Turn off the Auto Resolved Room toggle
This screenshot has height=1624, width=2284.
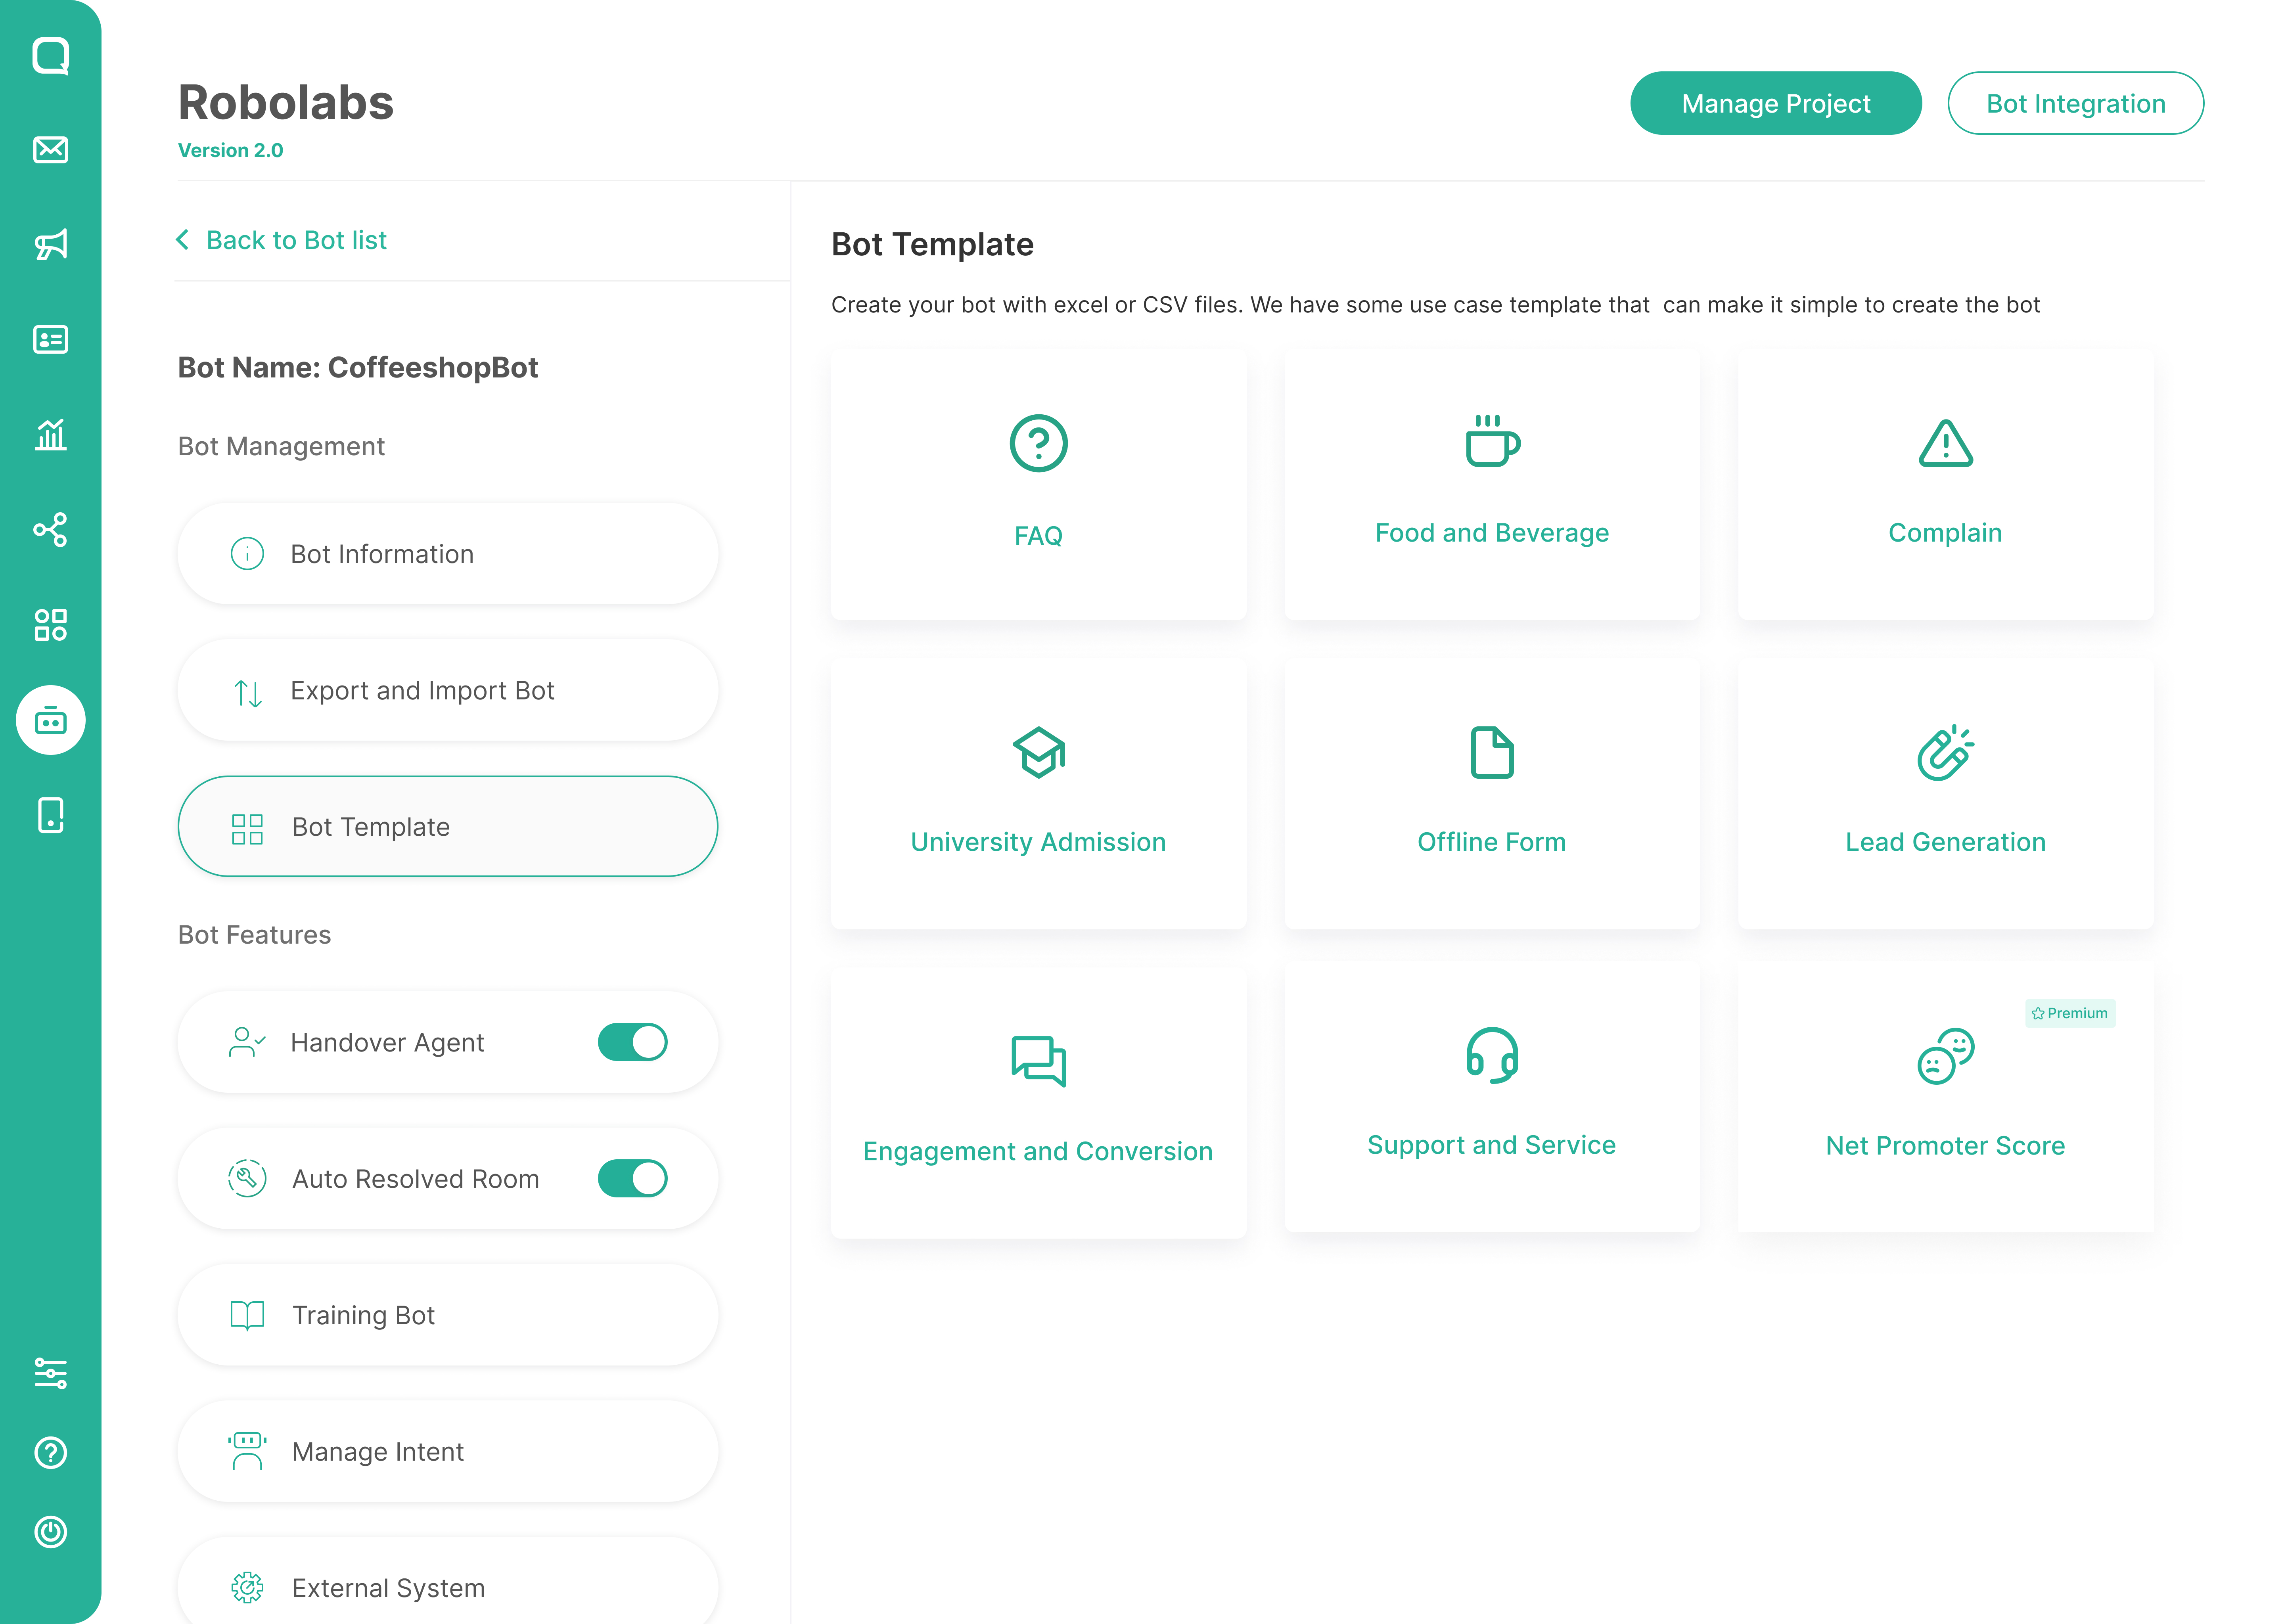(x=632, y=1178)
